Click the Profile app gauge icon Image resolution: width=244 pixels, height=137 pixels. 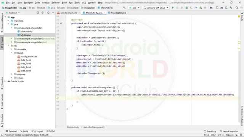point(196,8)
